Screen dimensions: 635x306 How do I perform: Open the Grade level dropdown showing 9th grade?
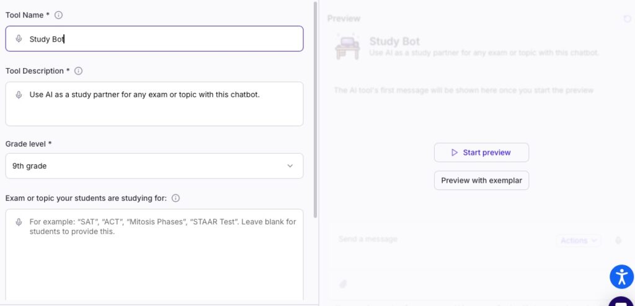(x=154, y=166)
